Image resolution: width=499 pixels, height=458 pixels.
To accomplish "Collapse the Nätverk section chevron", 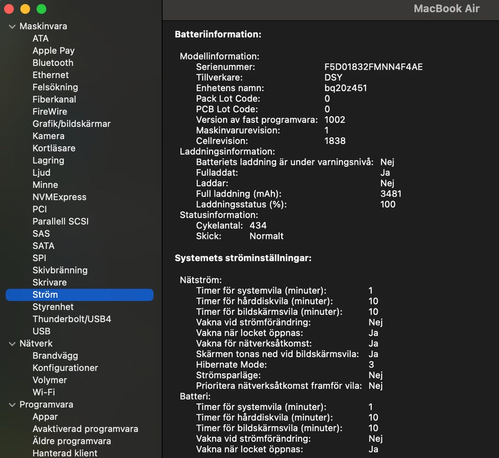I will click(12, 344).
